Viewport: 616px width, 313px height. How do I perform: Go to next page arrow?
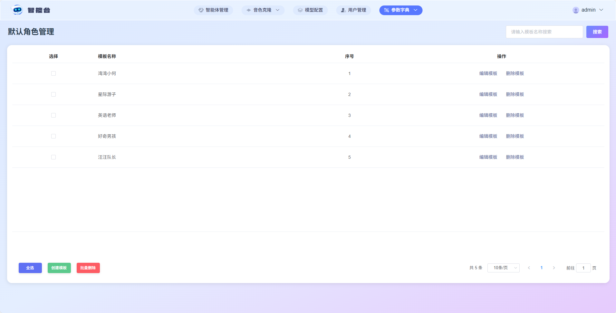554,268
